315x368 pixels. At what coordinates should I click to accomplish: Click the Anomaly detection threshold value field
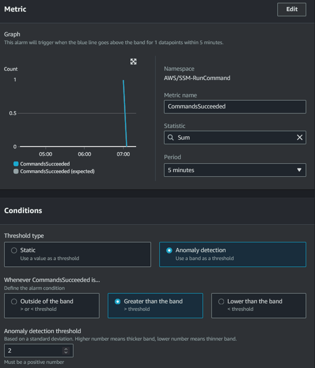[x=33, y=351]
